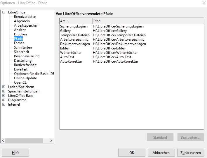Select Schriftarten in the tree
Viewport: 207px width, 158px height.
[23, 47]
